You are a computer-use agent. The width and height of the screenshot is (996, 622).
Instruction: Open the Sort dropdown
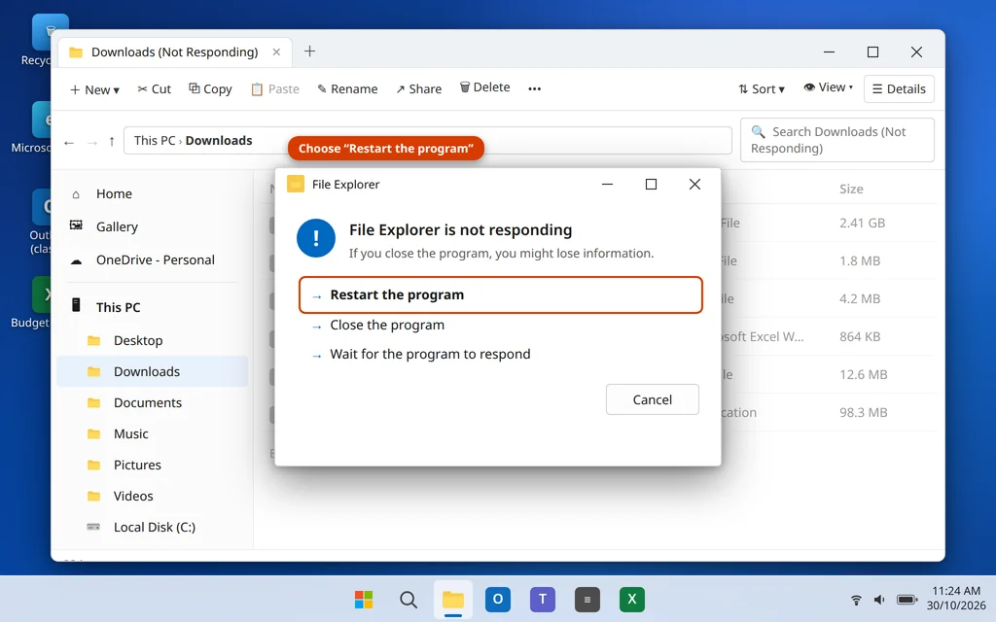[762, 88]
